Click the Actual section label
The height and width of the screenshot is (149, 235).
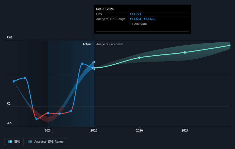[x=87, y=44]
